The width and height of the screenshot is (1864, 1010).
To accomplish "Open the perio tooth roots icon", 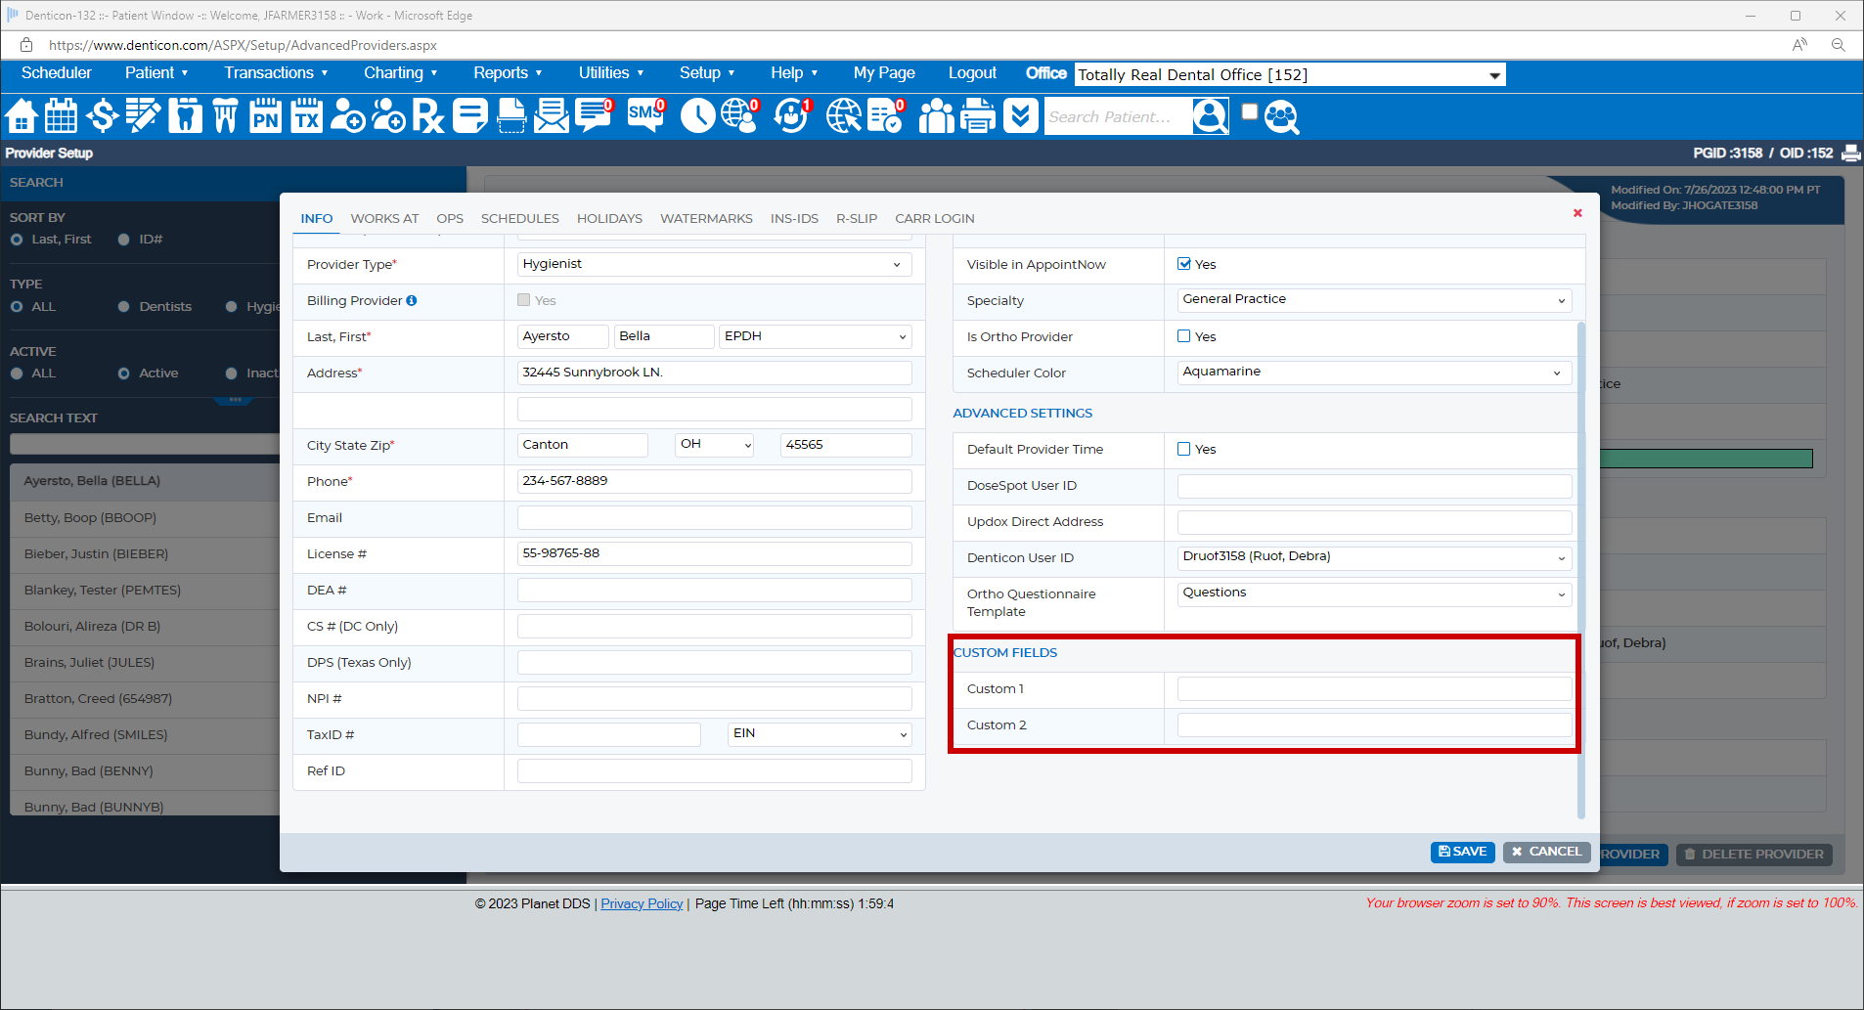I will (x=225, y=116).
